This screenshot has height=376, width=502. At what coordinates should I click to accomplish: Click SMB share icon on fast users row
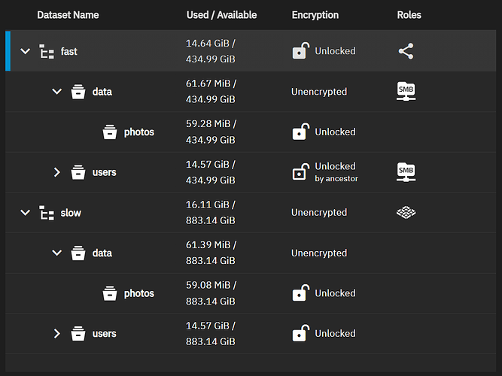point(406,172)
